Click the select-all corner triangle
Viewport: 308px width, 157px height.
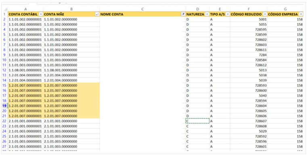point(5,9)
